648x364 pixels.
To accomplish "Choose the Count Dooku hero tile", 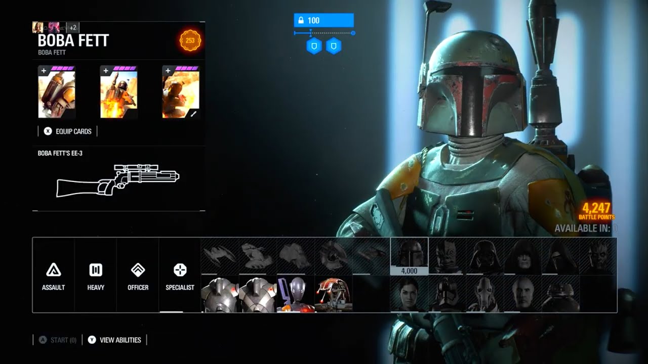I will (x=522, y=294).
